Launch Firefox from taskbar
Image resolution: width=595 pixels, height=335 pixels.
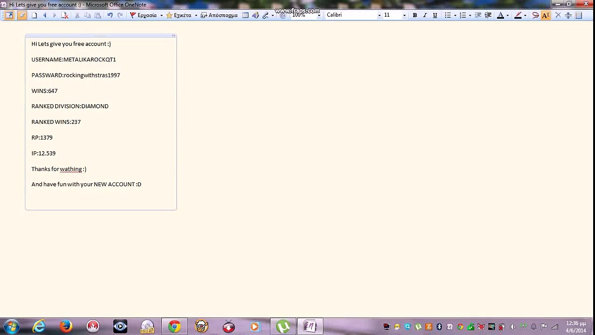pos(66,327)
